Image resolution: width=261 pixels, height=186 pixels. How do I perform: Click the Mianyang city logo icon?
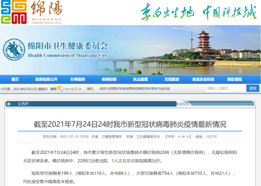pos(13,12)
